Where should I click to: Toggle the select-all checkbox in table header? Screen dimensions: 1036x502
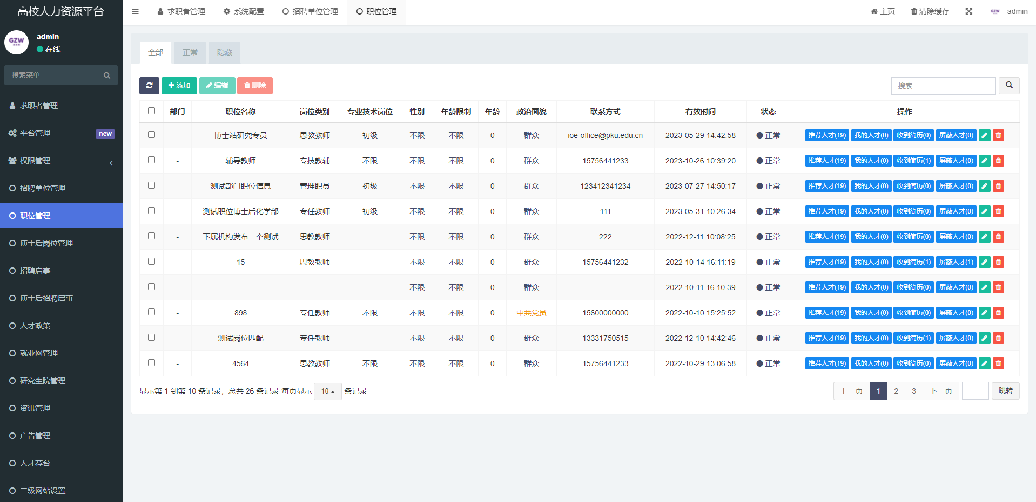pyautogui.click(x=151, y=111)
